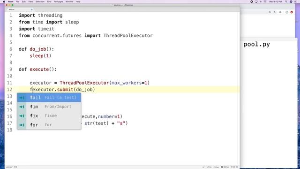Click line number 6 in the gutter
The width and height of the screenshot is (300, 169).
tap(11, 49)
